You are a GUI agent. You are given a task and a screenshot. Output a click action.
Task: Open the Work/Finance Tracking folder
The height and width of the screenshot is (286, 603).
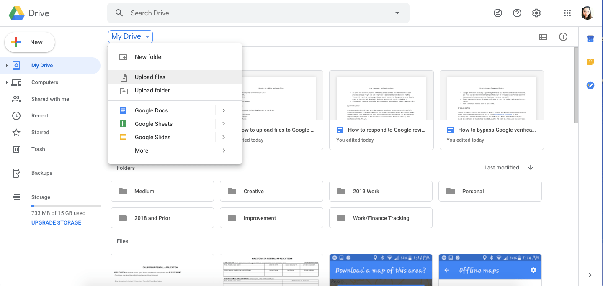(381, 218)
